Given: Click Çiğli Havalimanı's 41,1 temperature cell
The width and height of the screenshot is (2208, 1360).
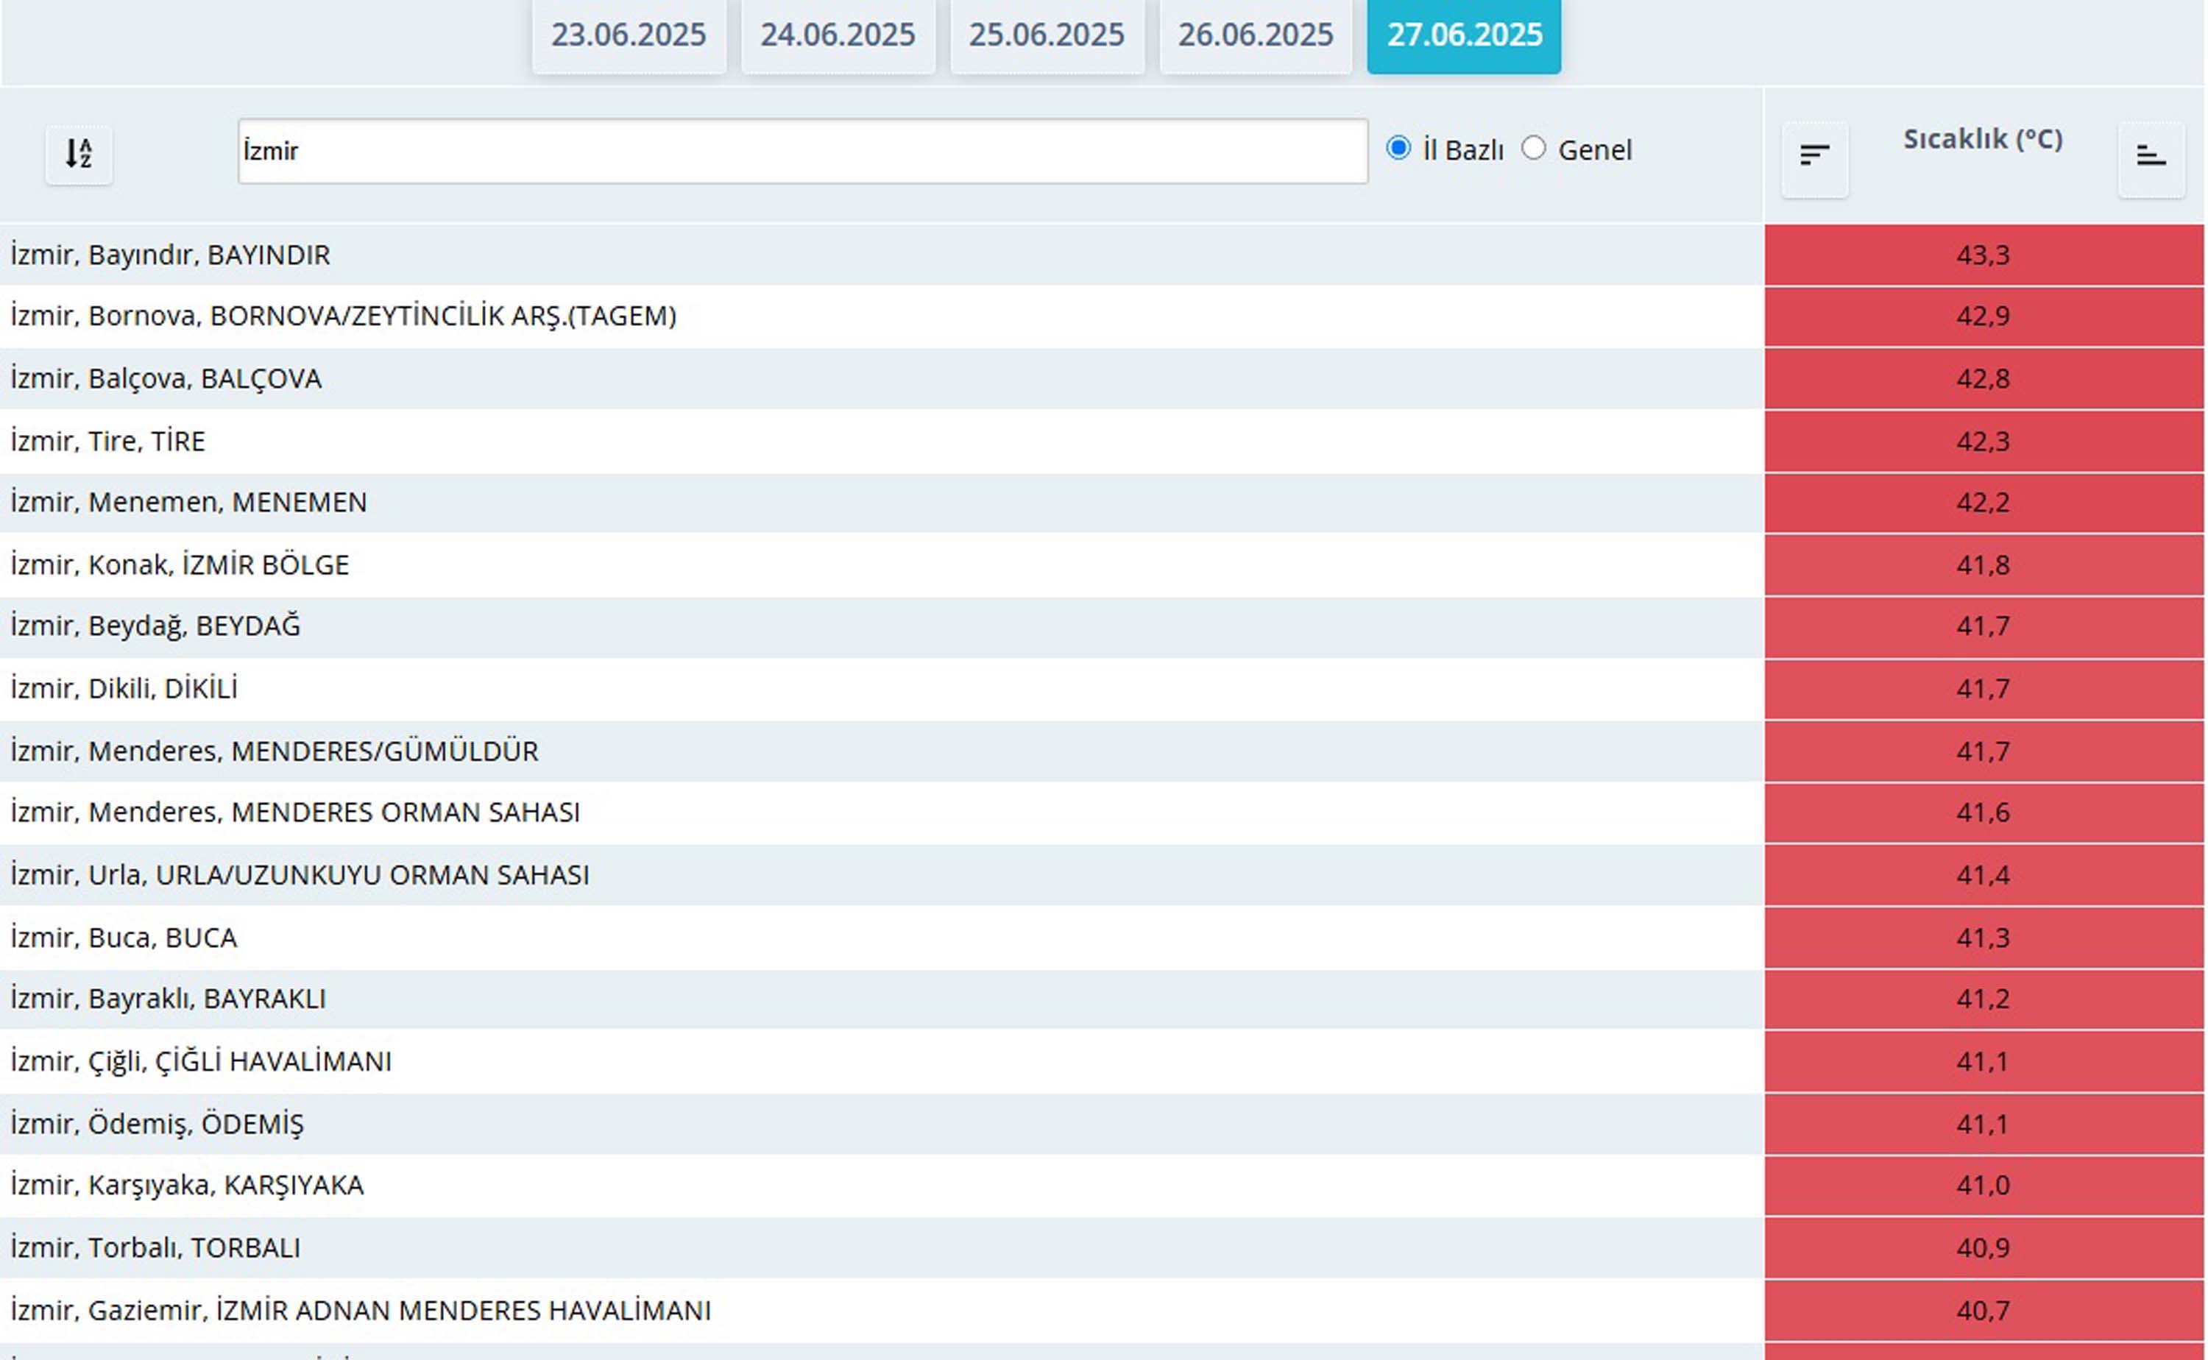Looking at the screenshot, I should 1984,1061.
